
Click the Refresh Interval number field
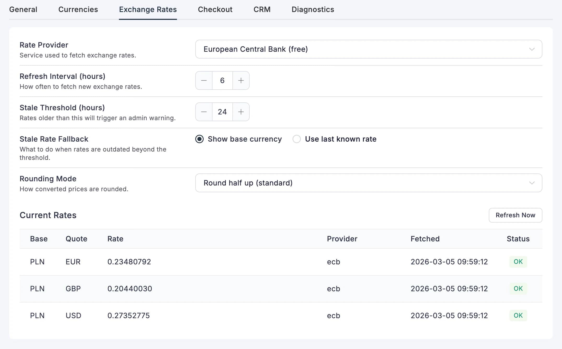click(222, 80)
